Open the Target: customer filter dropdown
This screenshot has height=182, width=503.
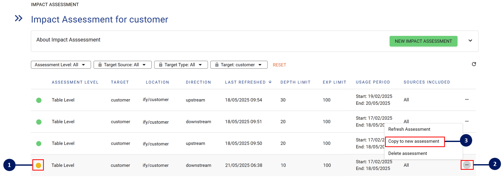[239, 65]
